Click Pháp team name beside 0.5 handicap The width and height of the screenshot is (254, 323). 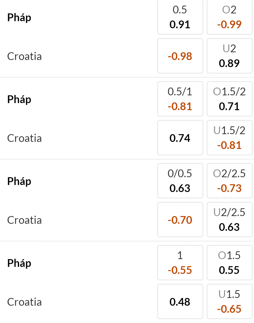(19, 18)
